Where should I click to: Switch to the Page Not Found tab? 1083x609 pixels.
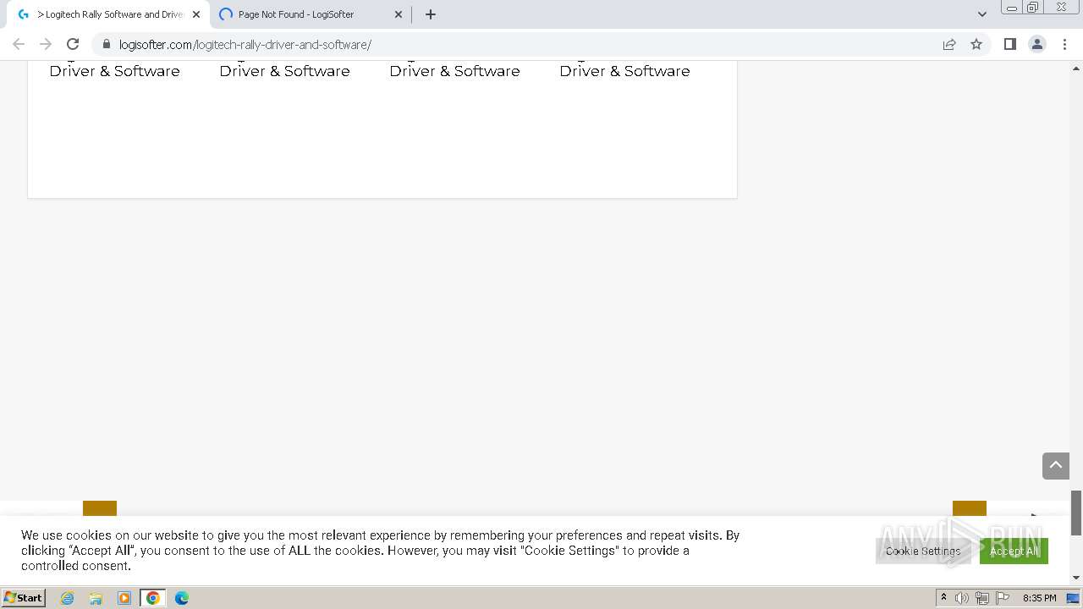point(311,14)
